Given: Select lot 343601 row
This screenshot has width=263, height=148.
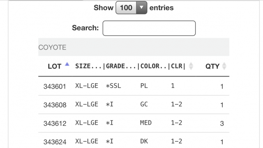Looking at the screenshot, I should (x=134, y=86).
